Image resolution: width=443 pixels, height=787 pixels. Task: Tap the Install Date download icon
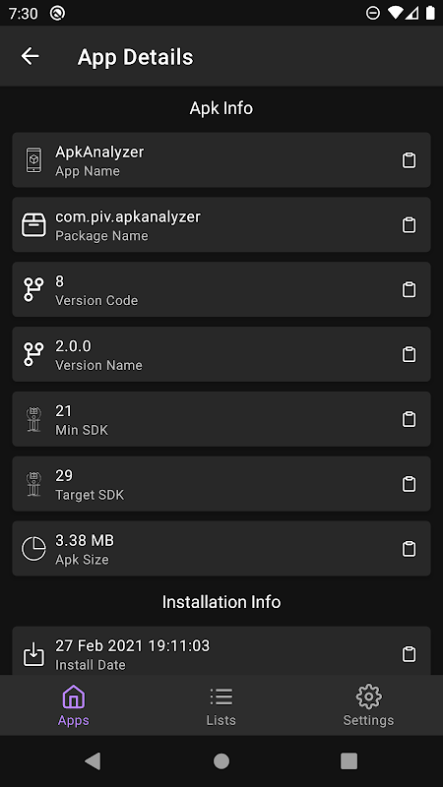tap(33, 654)
